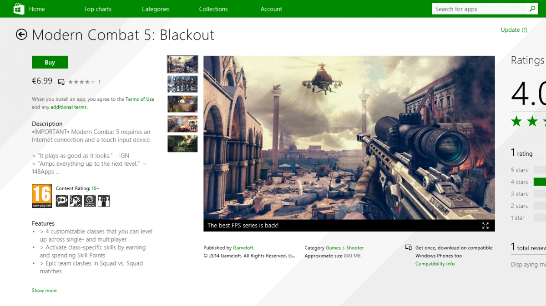Click the 4 stars rating bar
This screenshot has width=546, height=306.
[540, 182]
